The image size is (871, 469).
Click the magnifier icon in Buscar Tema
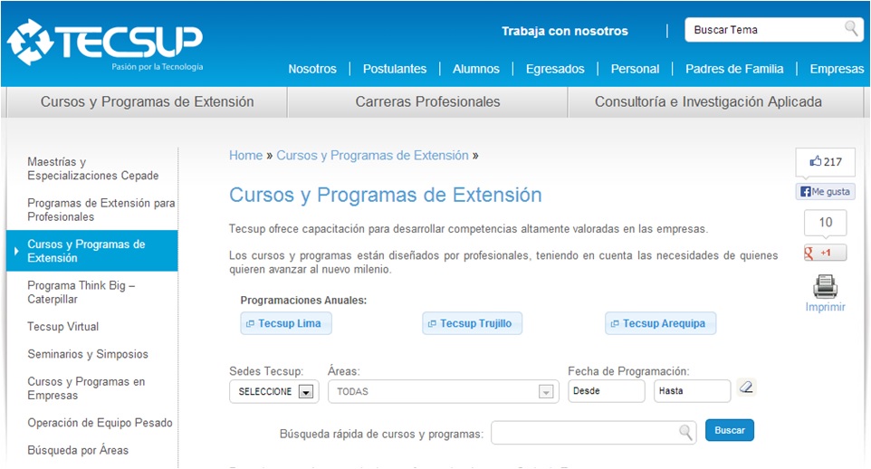851,29
